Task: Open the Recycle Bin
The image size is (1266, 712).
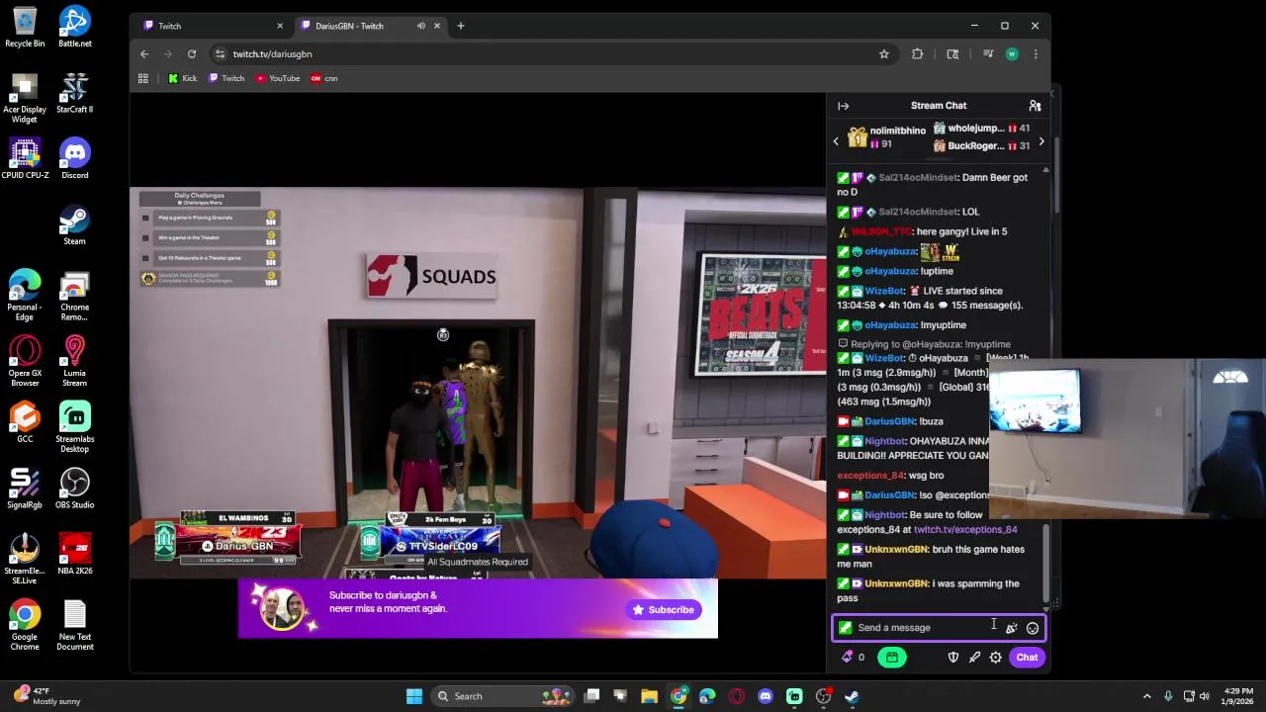Action: [x=25, y=27]
